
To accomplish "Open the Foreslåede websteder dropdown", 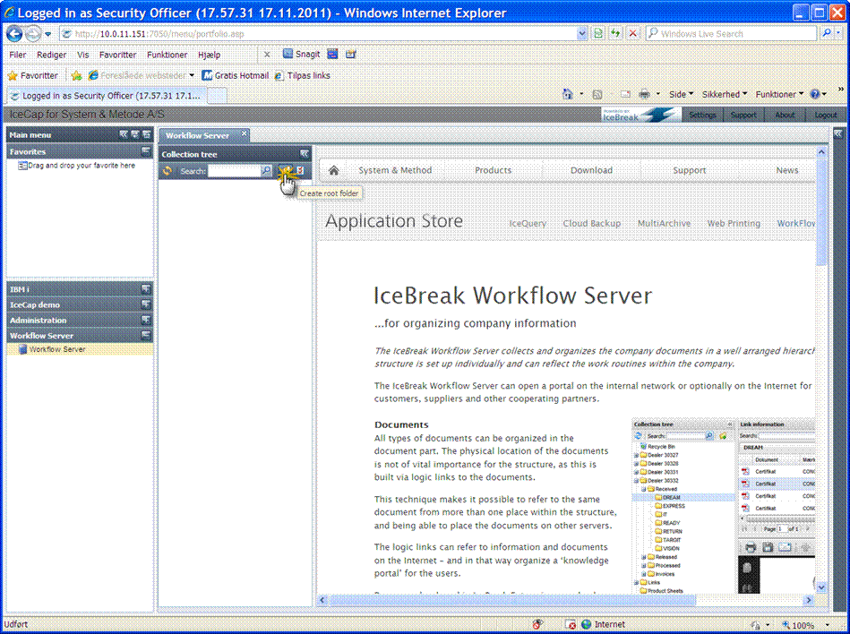I will pos(142,75).
